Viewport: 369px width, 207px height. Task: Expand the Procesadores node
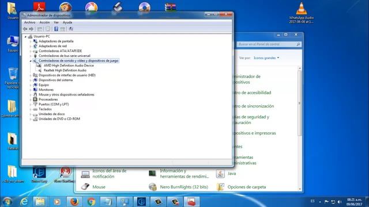31,99
